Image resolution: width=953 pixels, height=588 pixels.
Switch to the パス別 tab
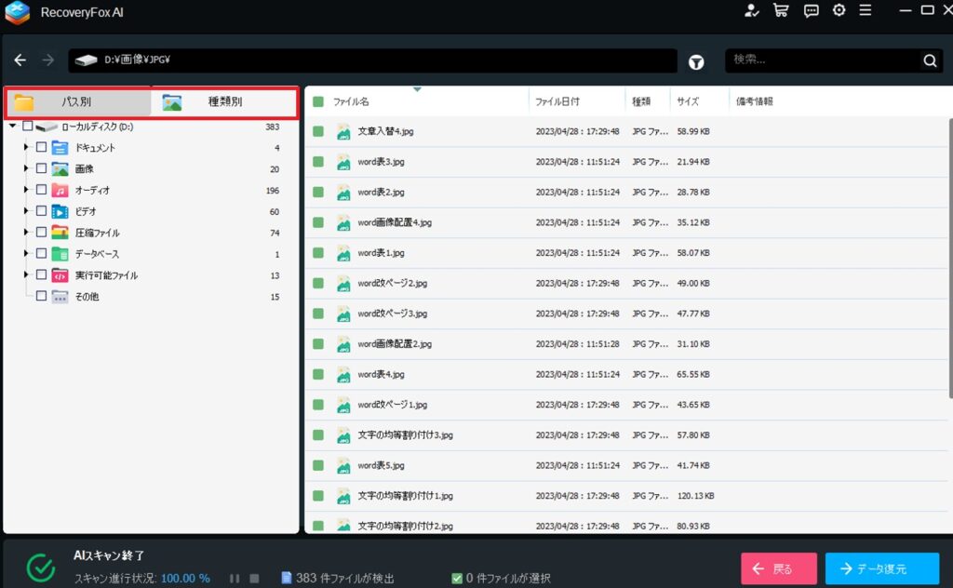click(76, 102)
